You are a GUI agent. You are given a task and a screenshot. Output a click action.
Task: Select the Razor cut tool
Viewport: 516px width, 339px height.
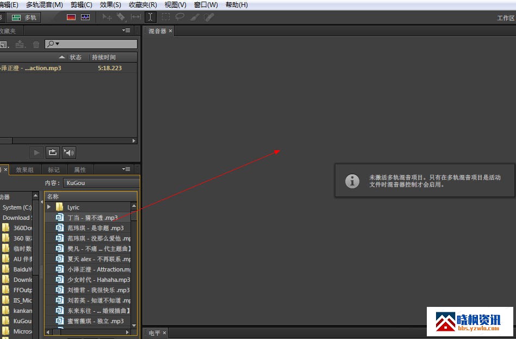[121, 17]
